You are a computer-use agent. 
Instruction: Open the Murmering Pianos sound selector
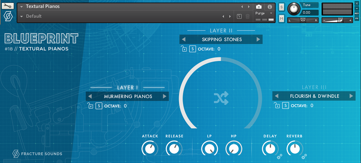pos(128,96)
